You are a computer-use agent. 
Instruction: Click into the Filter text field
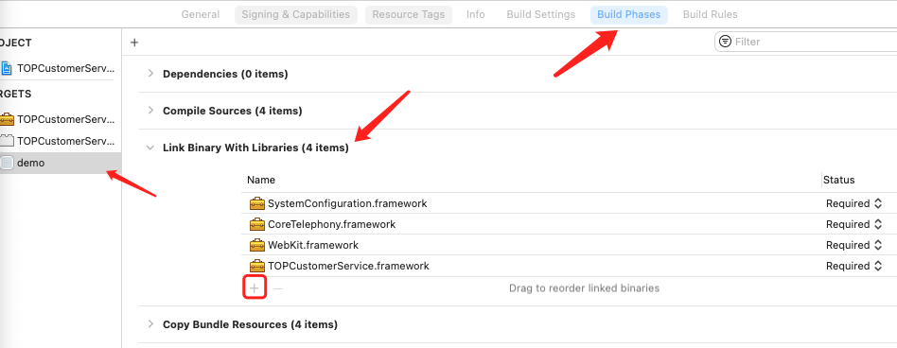tap(813, 42)
